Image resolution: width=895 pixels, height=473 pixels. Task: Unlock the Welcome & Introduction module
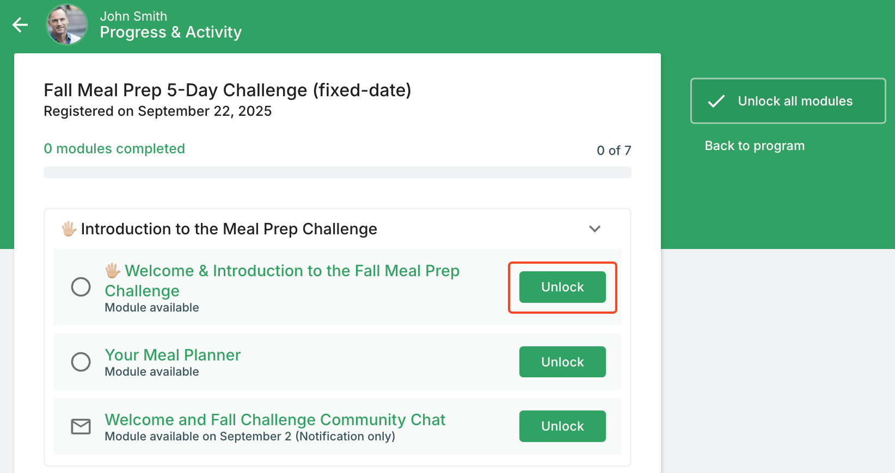click(562, 287)
